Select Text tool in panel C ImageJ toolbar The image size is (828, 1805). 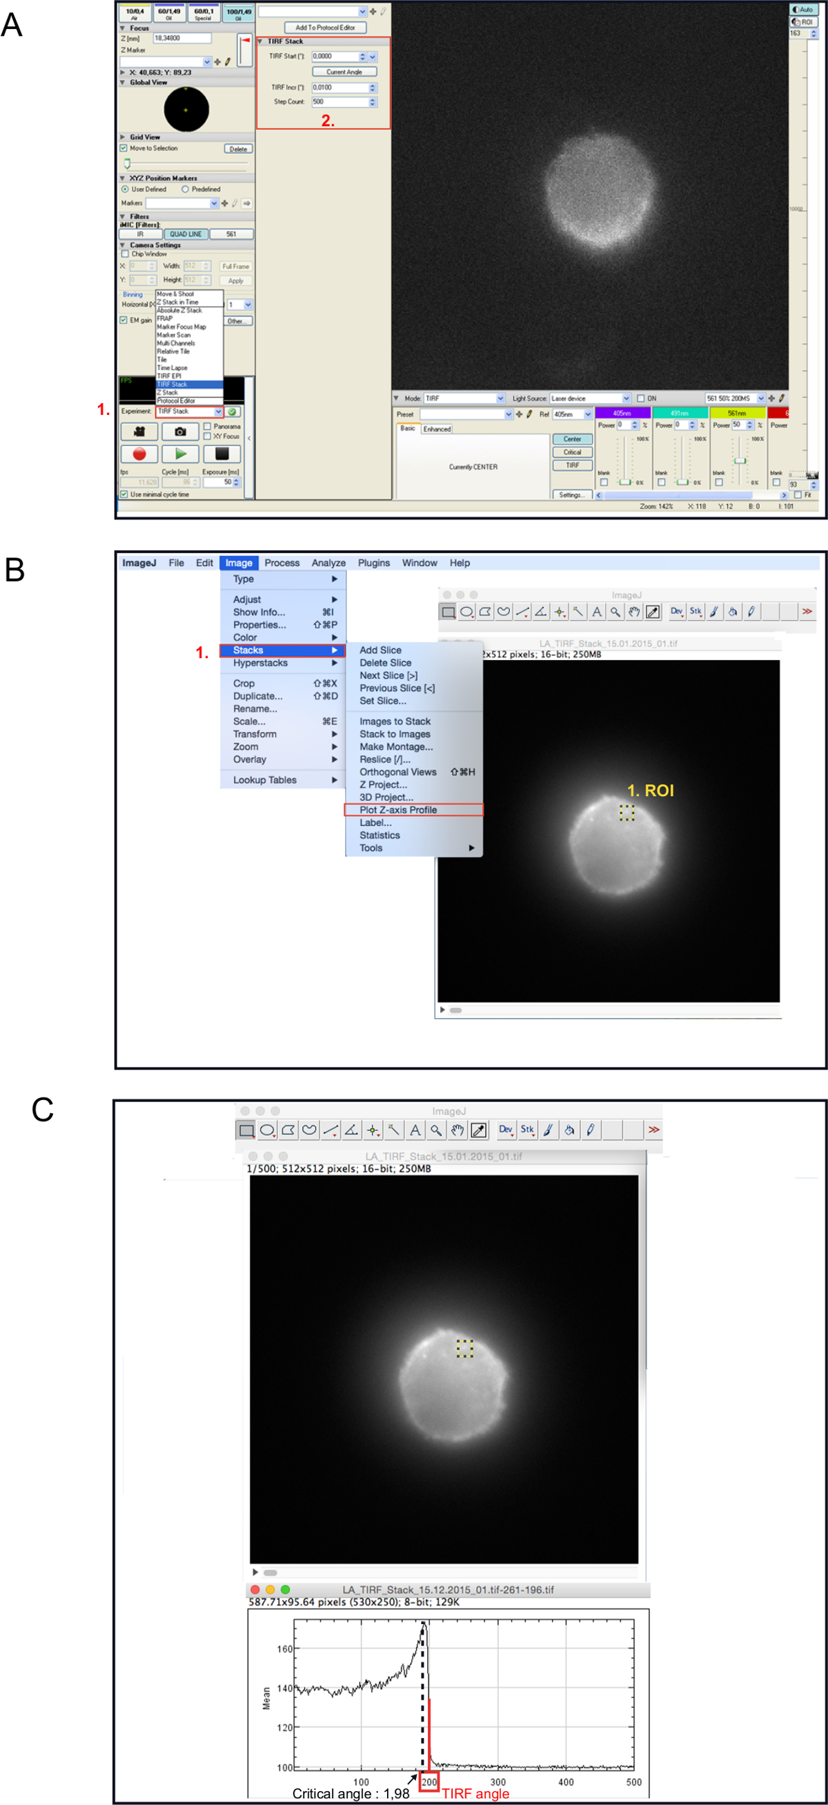tap(415, 1130)
